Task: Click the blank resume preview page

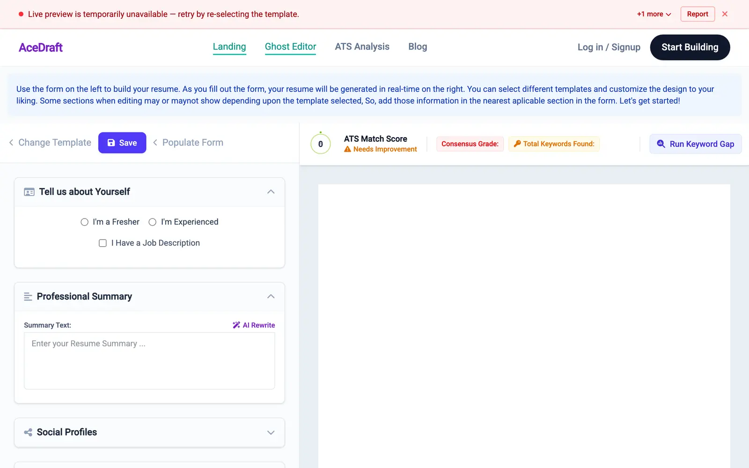Action: pyautogui.click(x=524, y=326)
